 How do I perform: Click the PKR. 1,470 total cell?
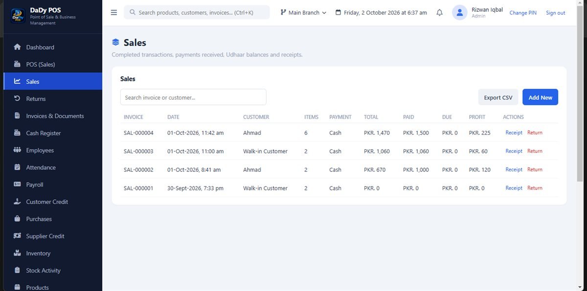(x=377, y=133)
